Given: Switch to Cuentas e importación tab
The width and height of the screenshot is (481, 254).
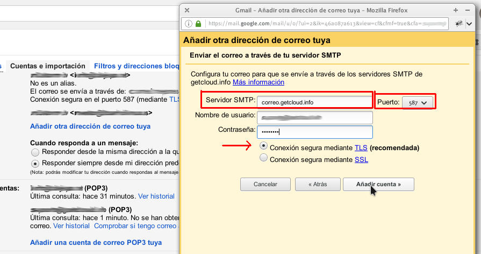Looking at the screenshot, I should click(48, 66).
